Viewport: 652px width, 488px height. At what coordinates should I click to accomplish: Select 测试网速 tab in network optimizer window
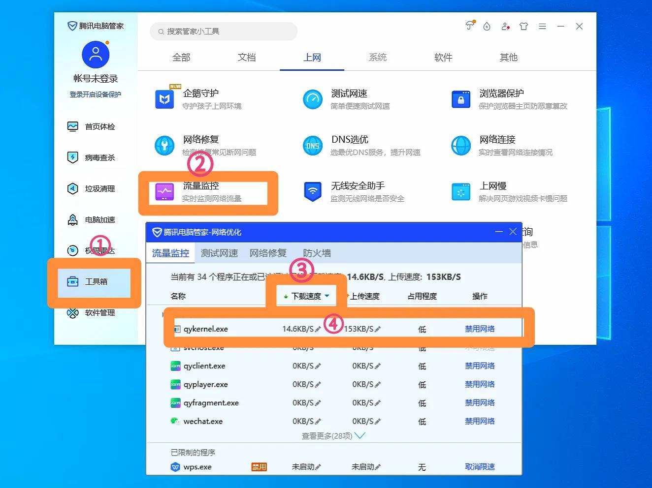pos(219,253)
